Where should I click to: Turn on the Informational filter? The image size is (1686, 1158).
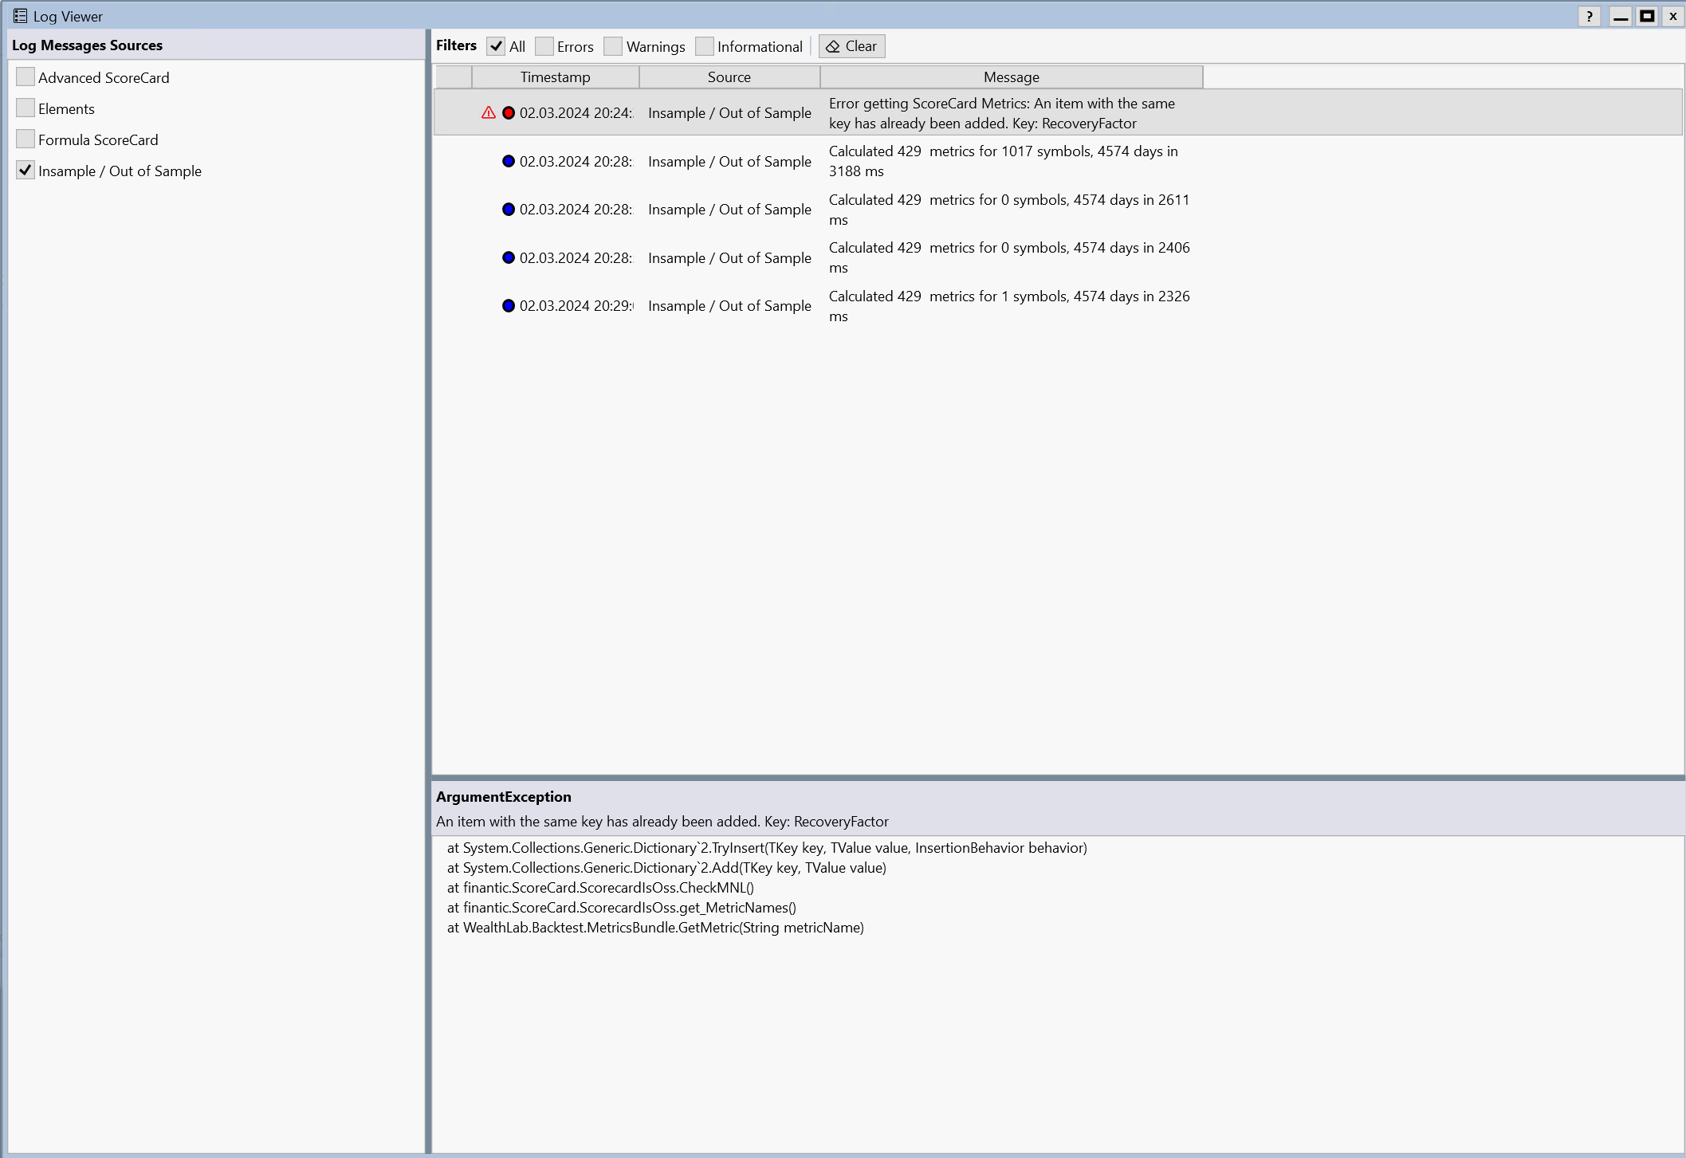(705, 46)
